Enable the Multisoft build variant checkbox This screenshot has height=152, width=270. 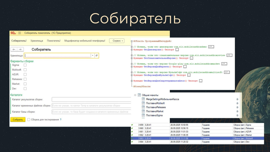[x=25, y=70]
